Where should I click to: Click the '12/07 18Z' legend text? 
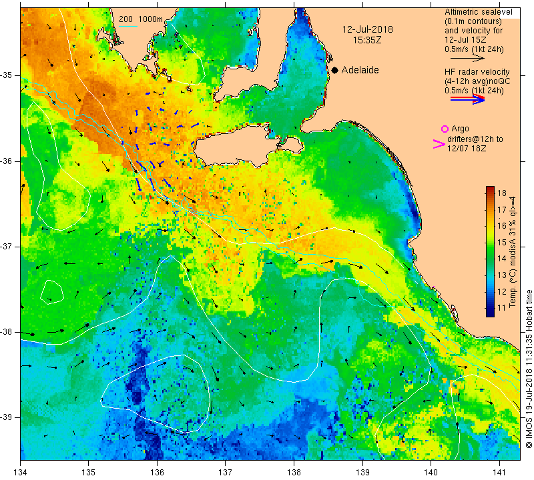[x=466, y=149]
